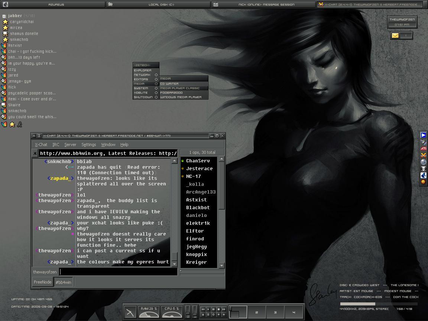Click the running man icon below buddy list

19,124
